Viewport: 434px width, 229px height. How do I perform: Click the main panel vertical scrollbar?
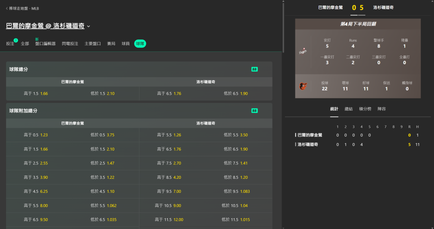(x=283, y=28)
